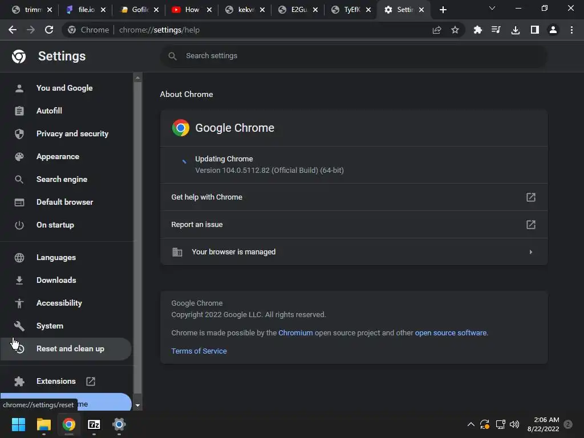This screenshot has width=584, height=438.
Task: Click the update sync tray icon
Action: point(485,424)
